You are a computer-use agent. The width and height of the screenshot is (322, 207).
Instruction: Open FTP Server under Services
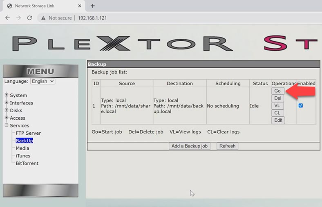(x=28, y=133)
